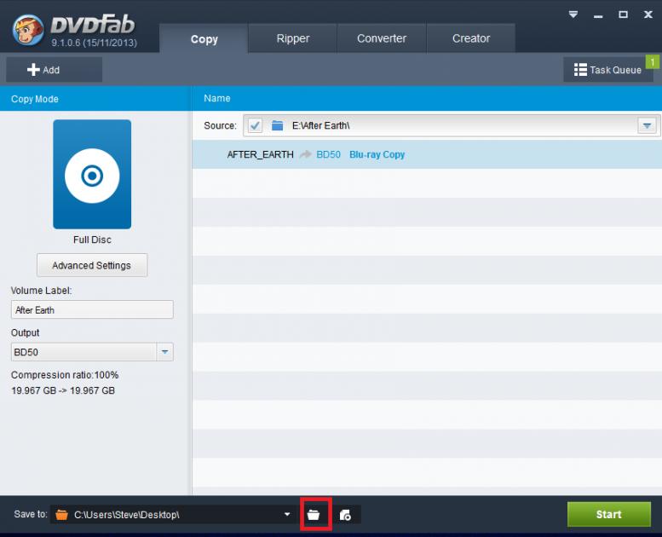Click the folder browse icon beside Save to
Viewport: 662px width, 537px height.
[x=314, y=515]
